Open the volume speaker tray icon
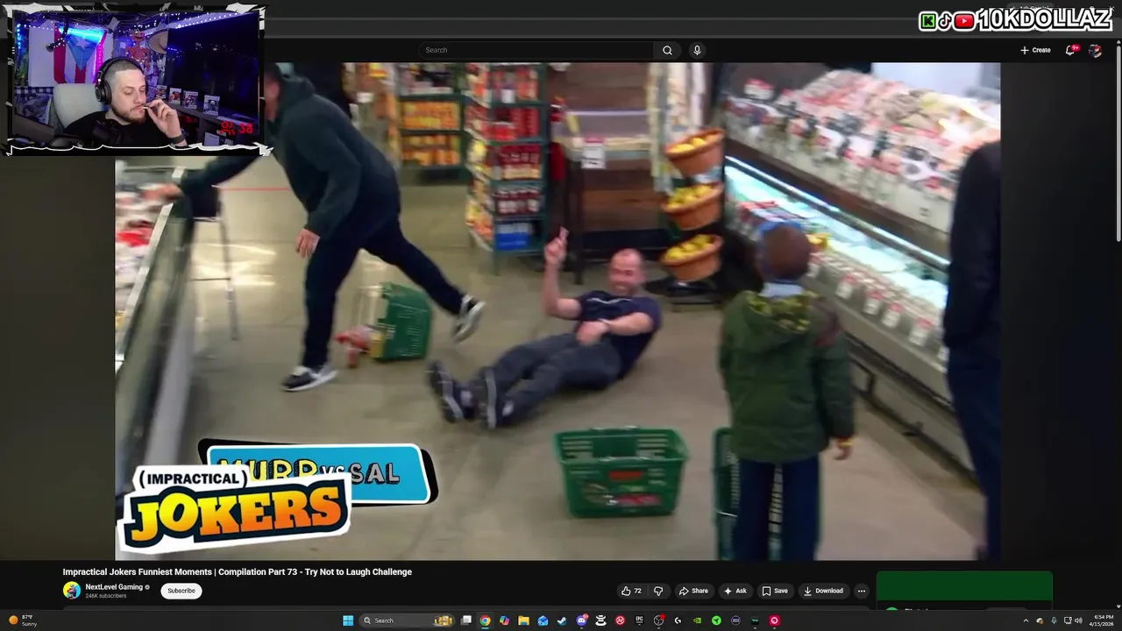Screen dimensions: 1122x631 (x=1079, y=620)
